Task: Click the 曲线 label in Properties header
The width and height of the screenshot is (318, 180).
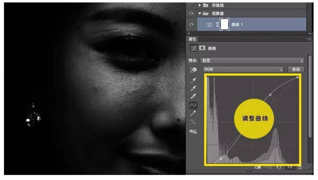Action: pyautogui.click(x=212, y=48)
